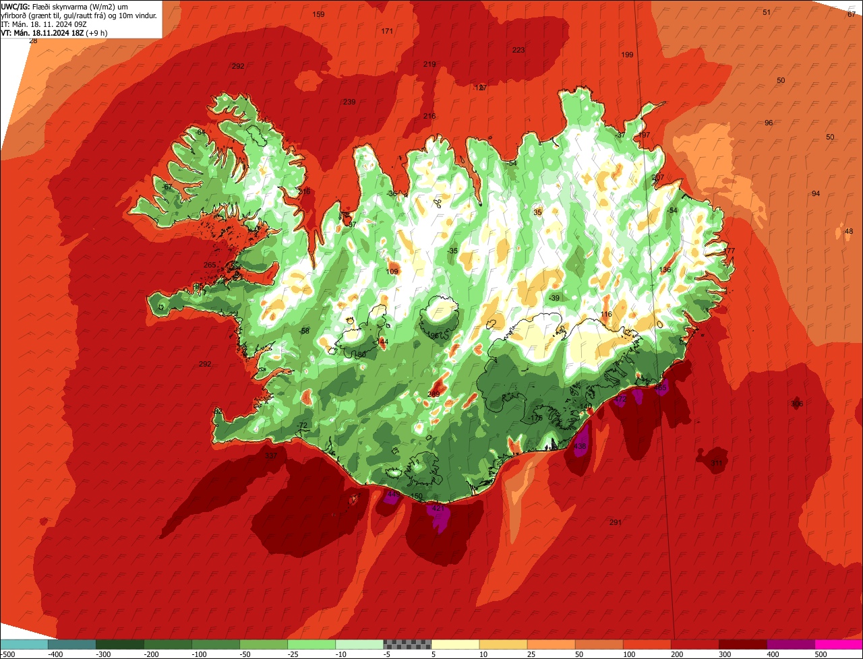This screenshot has height=659, width=863.
Task: Pick the darkest green -300 legend swatch
Action: [120, 644]
